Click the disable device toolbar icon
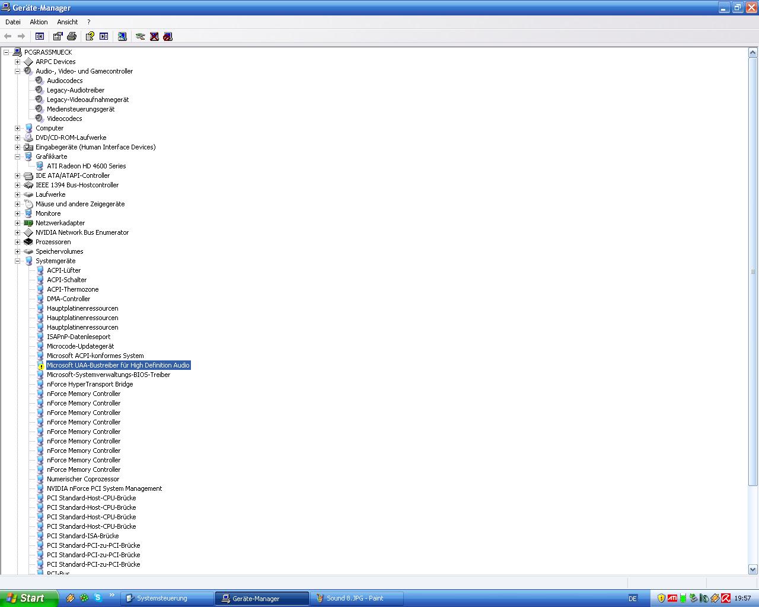759x607 pixels. click(x=168, y=36)
